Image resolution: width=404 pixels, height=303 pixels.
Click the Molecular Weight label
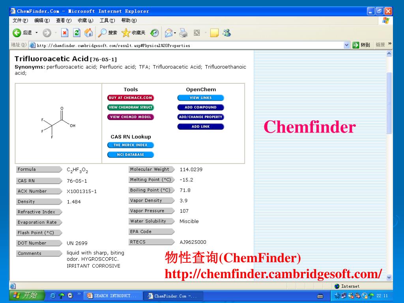tap(151, 169)
